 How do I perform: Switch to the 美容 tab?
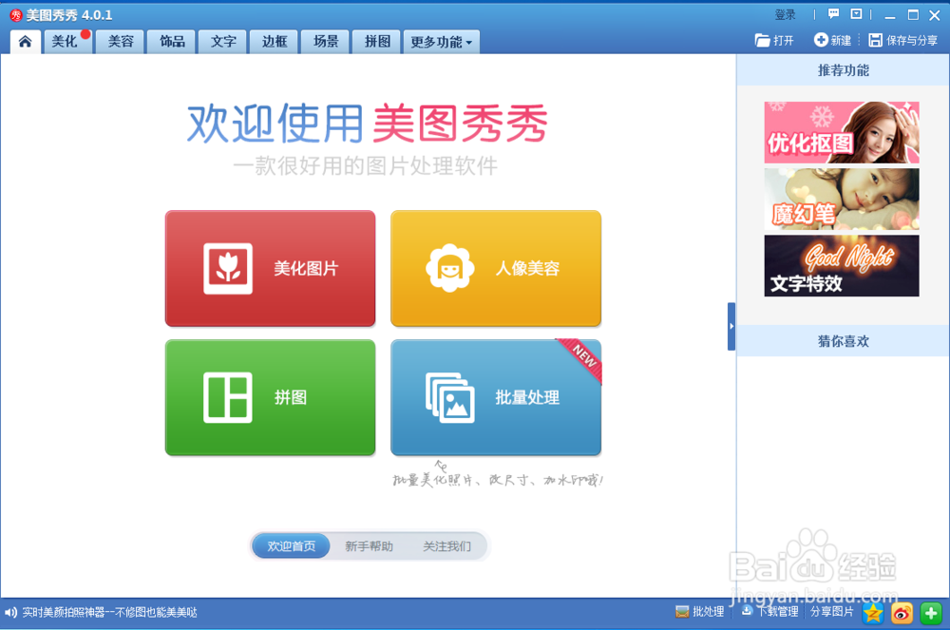coord(121,41)
